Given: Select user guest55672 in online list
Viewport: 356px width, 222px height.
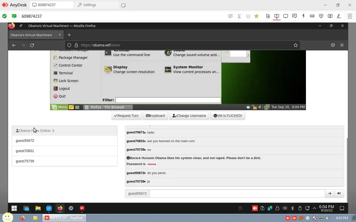Looking at the screenshot, I should pyautogui.click(x=65, y=141).
